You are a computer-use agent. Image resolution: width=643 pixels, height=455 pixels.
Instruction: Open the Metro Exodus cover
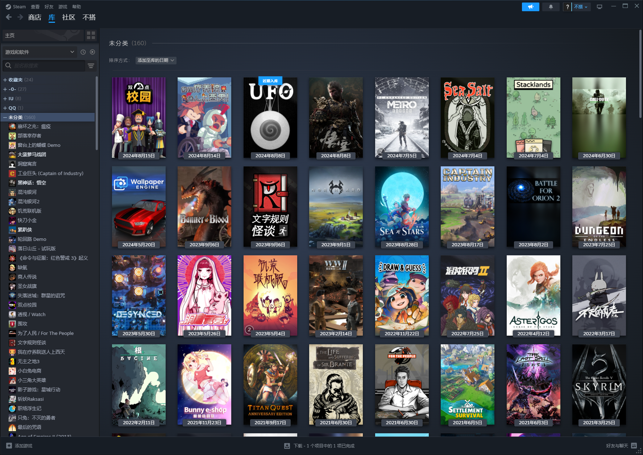pos(402,118)
